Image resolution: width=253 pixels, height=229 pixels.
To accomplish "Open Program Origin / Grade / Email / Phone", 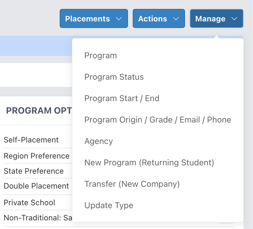I will 158,120.
